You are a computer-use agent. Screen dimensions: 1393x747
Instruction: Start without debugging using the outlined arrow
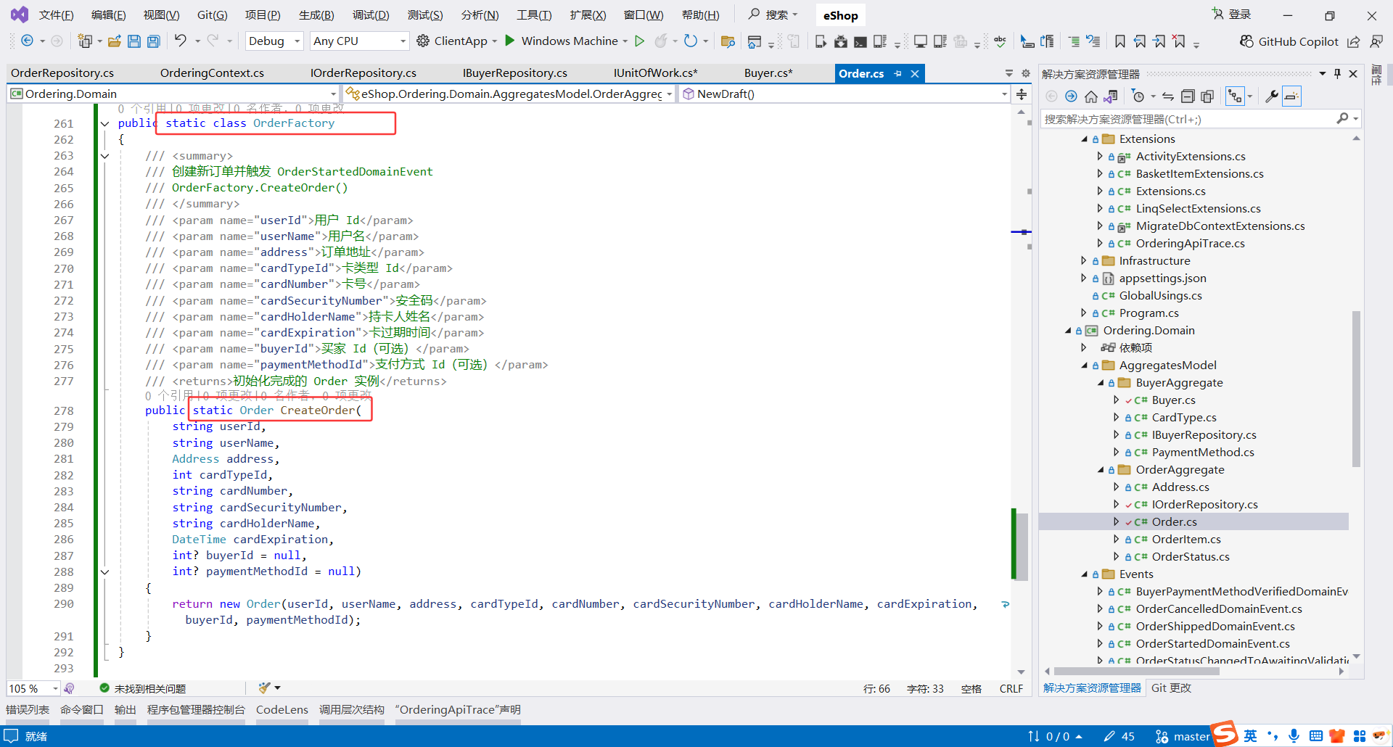coord(639,41)
